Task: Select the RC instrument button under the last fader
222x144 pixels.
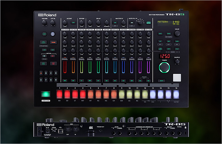Action: [x=149, y=80]
